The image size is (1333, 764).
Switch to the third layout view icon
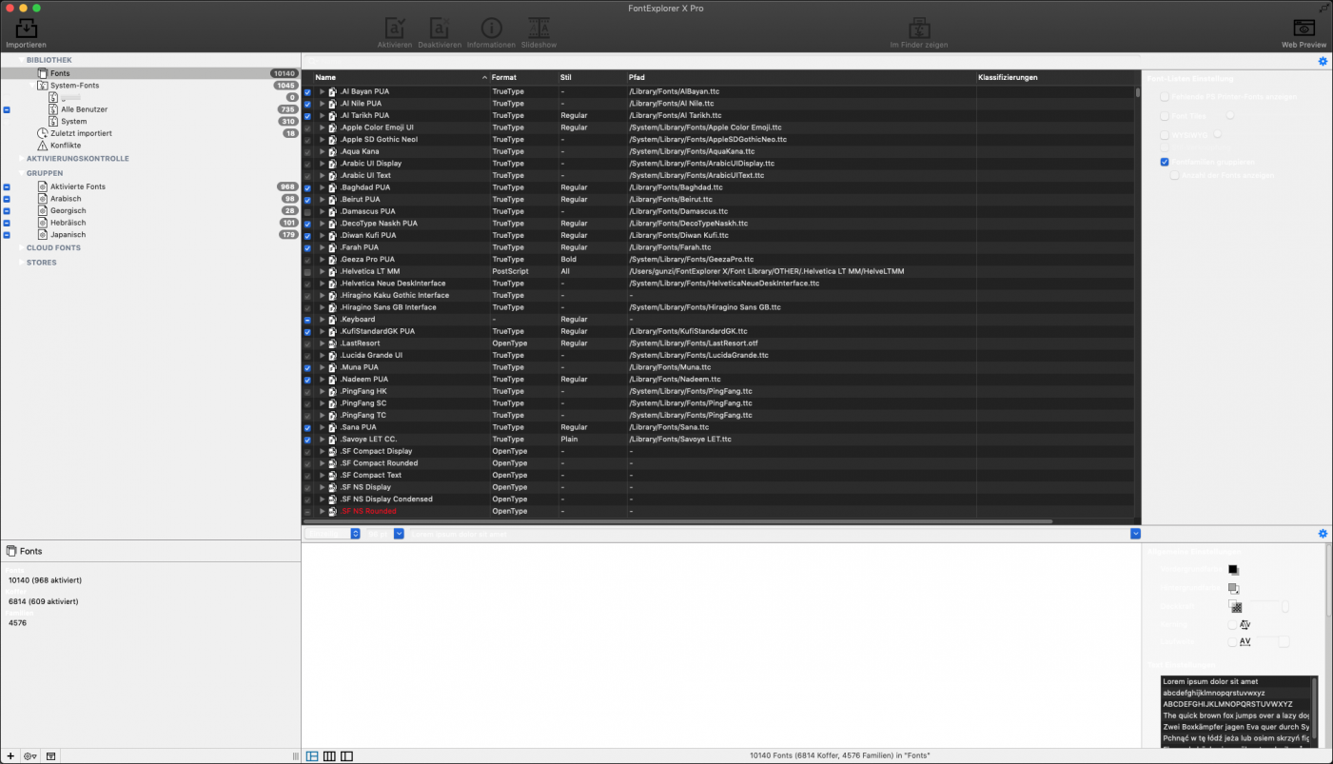[x=346, y=756]
